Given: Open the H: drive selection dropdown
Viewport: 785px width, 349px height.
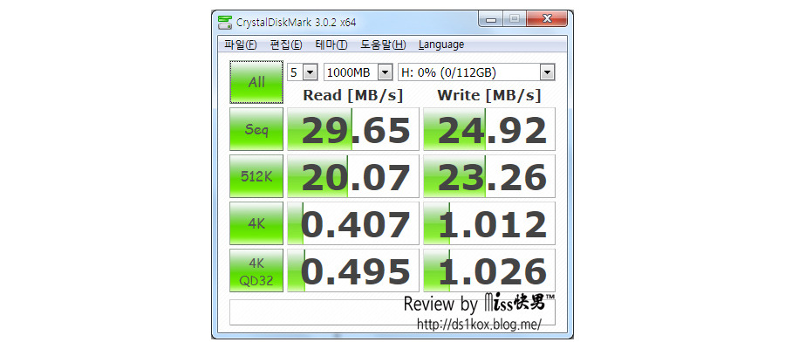Looking at the screenshot, I should (x=476, y=72).
